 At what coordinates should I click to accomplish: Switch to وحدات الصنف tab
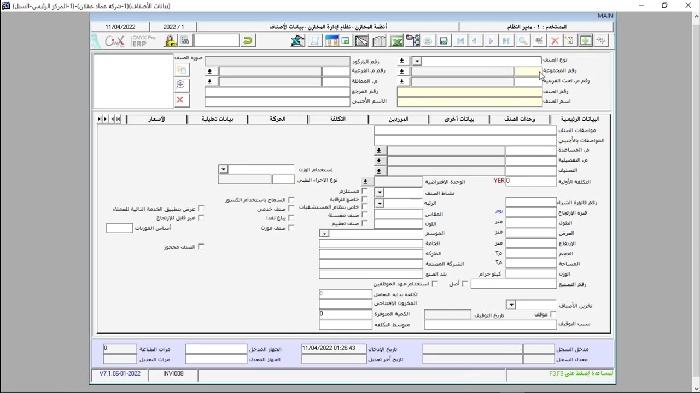(x=520, y=119)
